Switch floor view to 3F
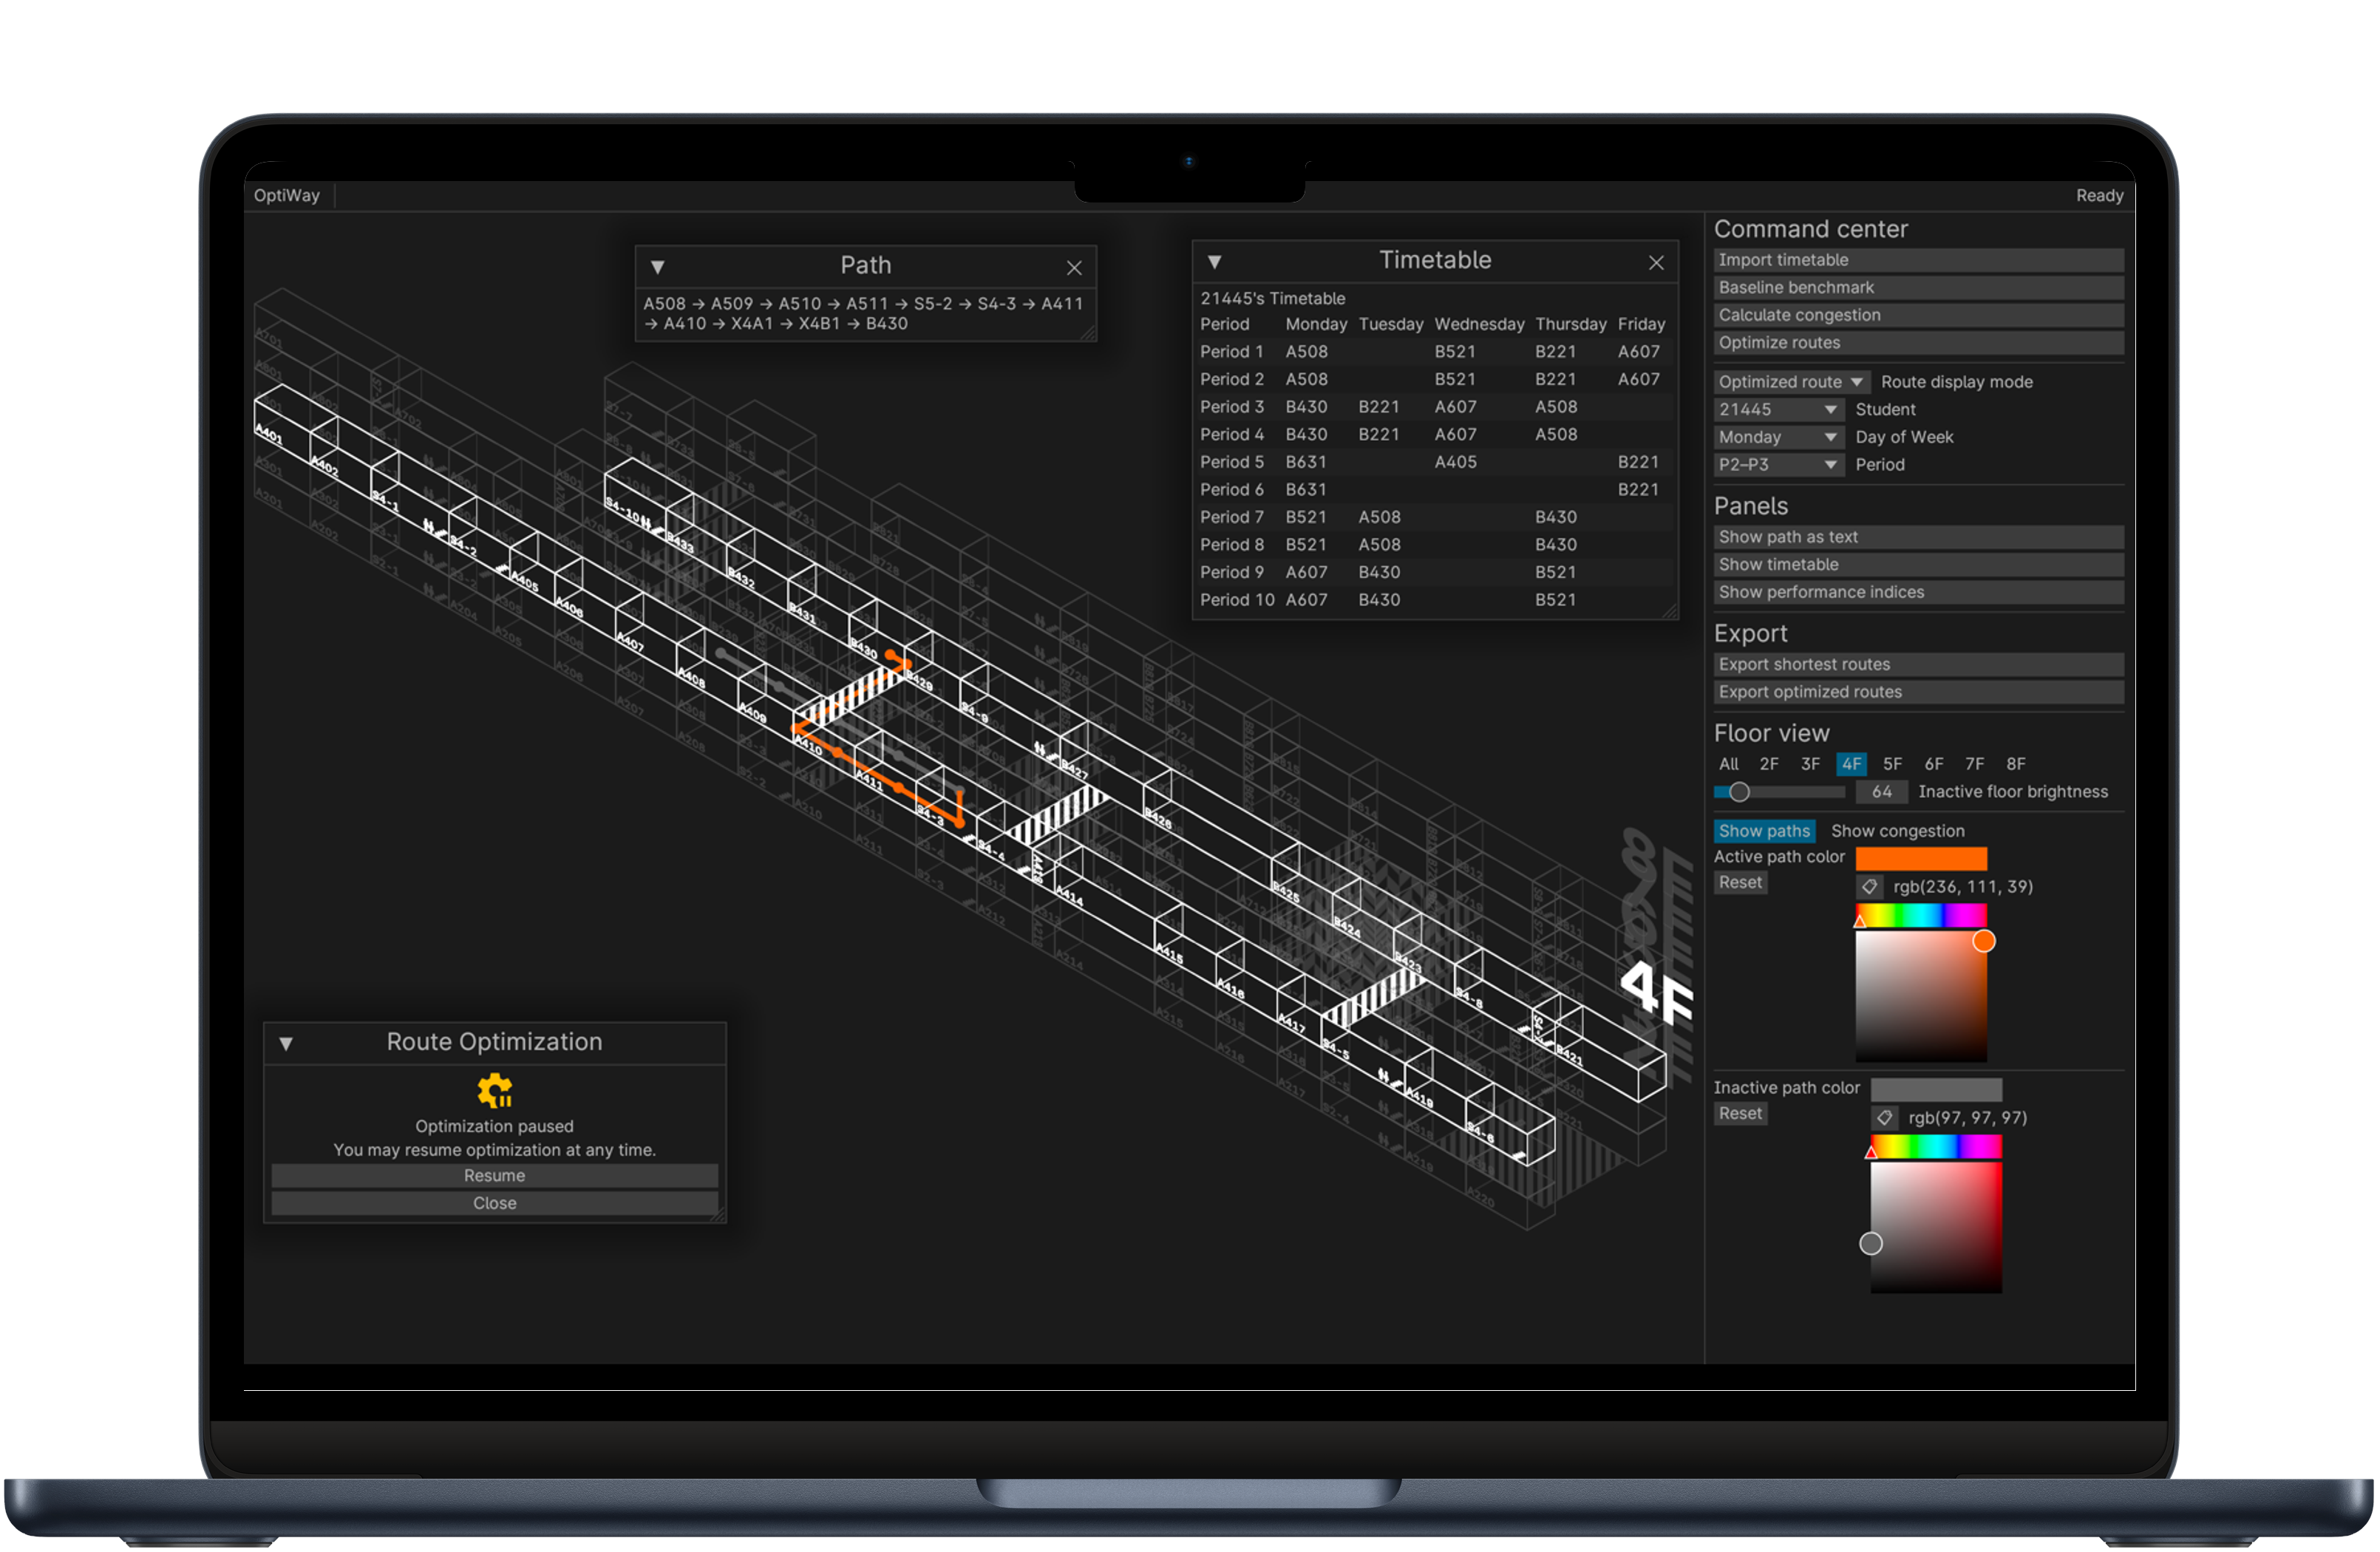Screen dimensions: 2380x1552 click(1810, 764)
